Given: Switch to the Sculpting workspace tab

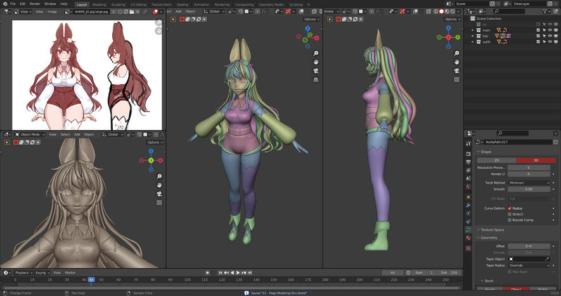Looking at the screenshot, I should [x=118, y=4].
